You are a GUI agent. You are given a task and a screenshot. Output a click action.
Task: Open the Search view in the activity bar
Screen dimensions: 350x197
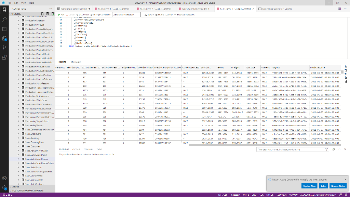coord(4,20)
